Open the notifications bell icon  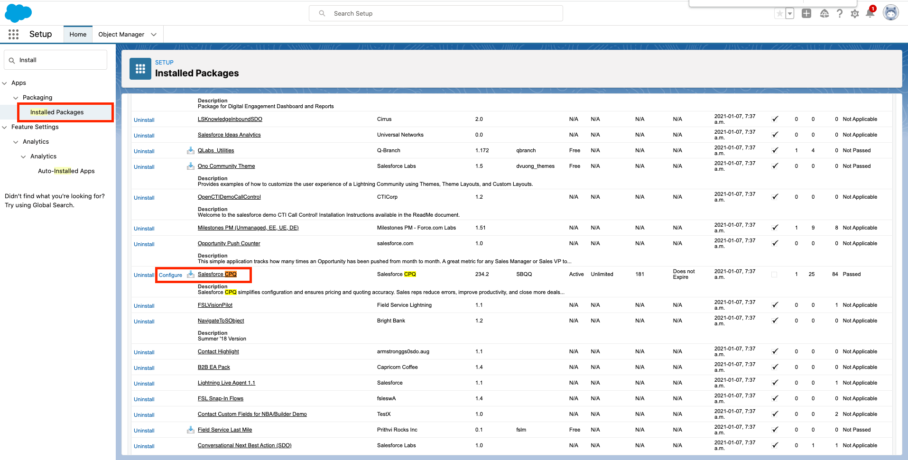click(x=870, y=13)
